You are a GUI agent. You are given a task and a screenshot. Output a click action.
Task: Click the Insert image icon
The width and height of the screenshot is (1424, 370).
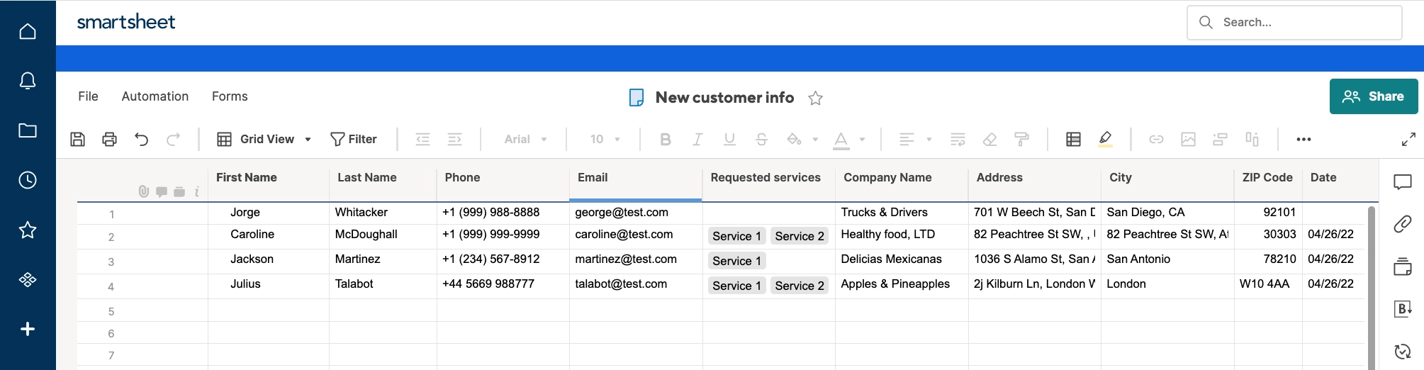tap(1188, 140)
